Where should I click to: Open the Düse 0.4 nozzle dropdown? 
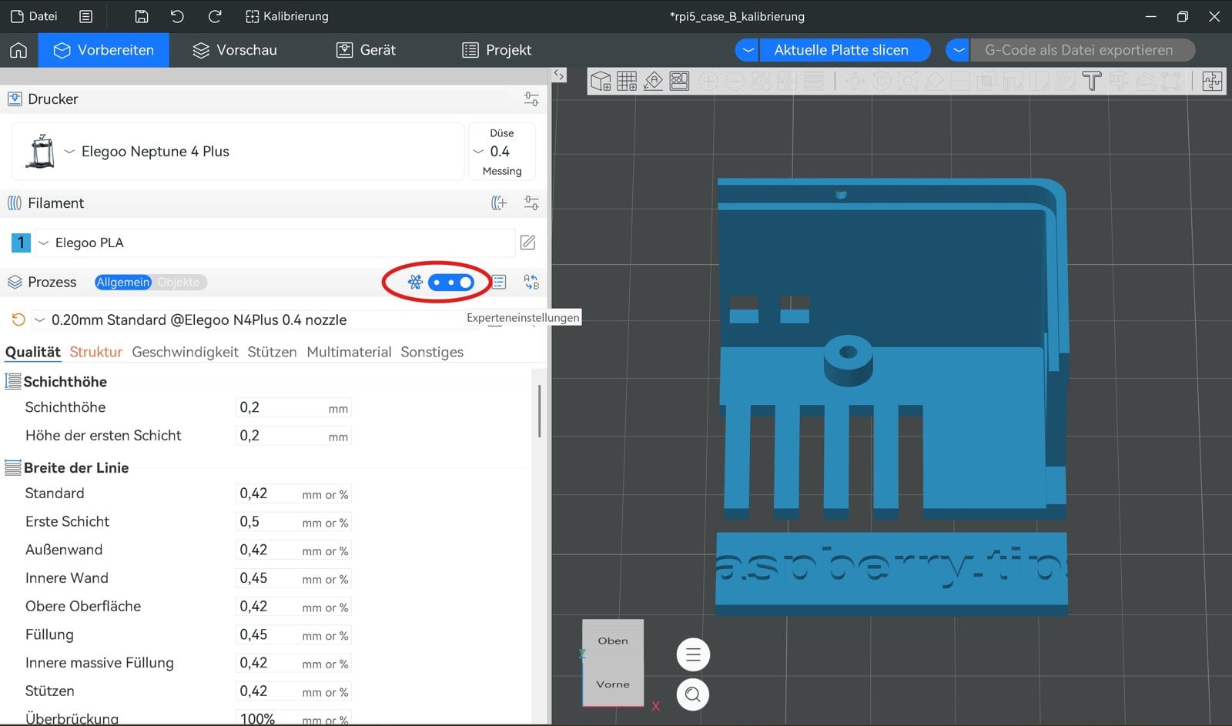pos(502,152)
